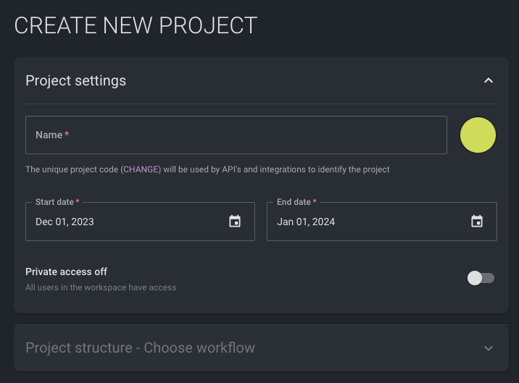Click the Project settings section title
Viewport: 519px width, 383px height.
75,80
